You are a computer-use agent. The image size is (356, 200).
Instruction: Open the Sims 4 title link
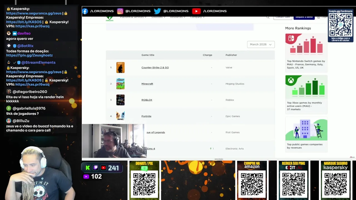click(x=151, y=149)
